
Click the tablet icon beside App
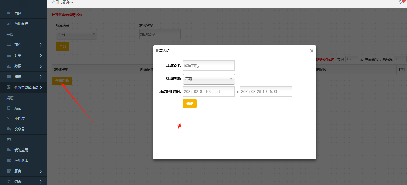[x=9, y=108]
